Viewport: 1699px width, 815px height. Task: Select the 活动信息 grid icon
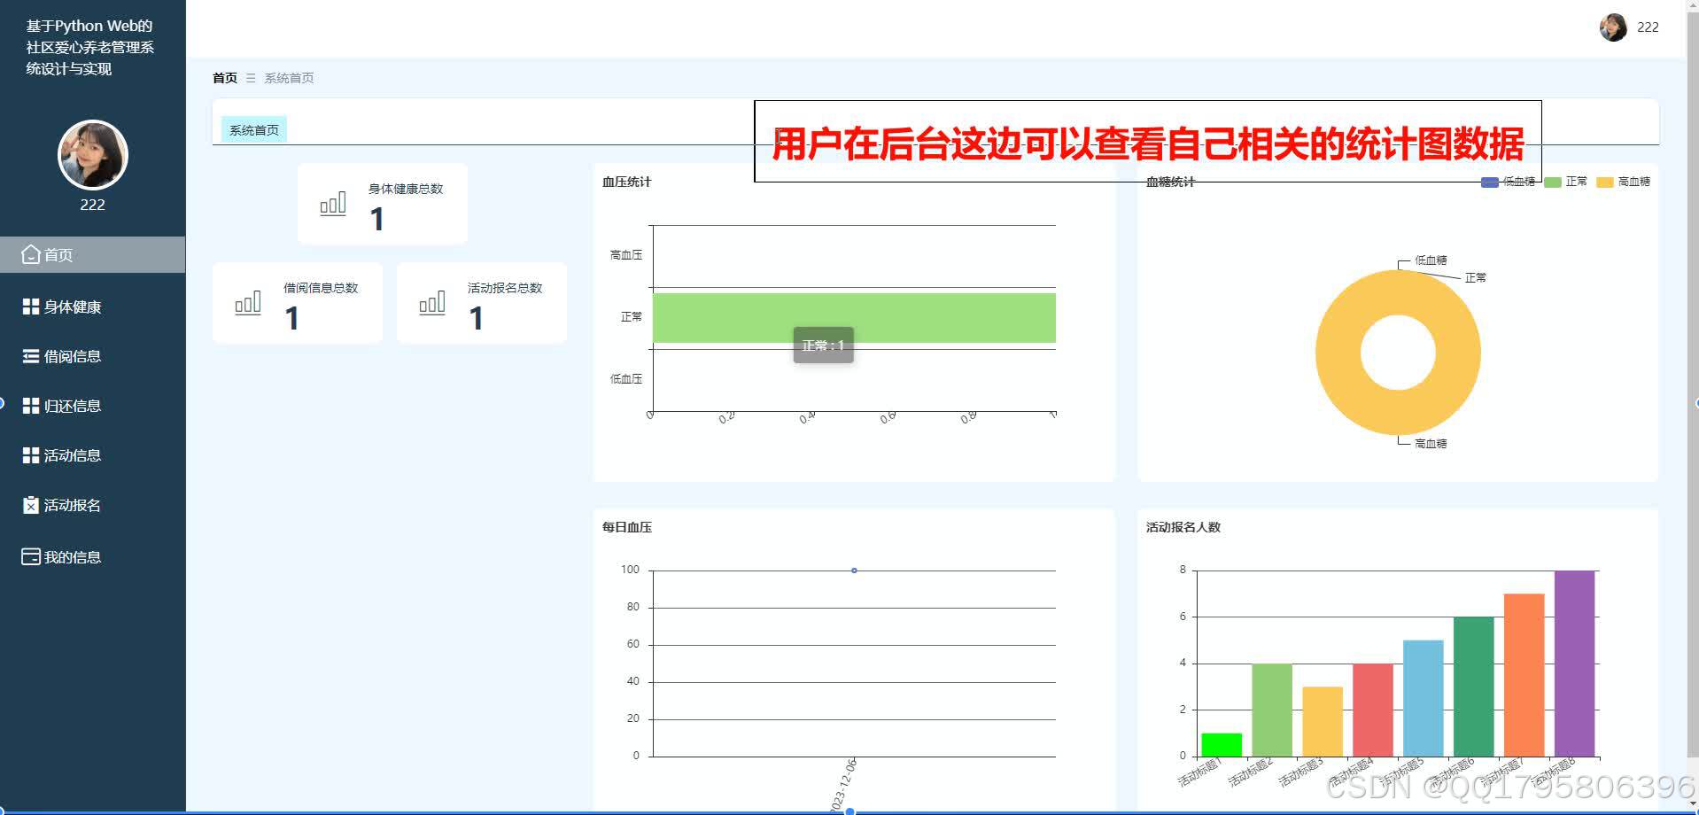tap(29, 455)
